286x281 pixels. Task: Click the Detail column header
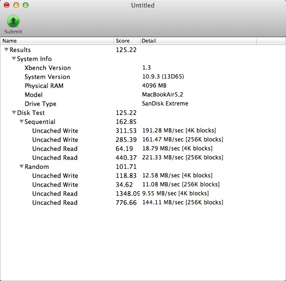point(198,41)
